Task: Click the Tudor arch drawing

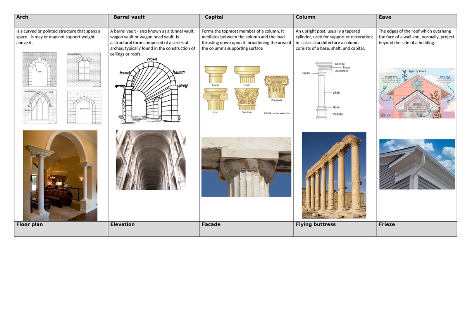Action: click(x=85, y=107)
